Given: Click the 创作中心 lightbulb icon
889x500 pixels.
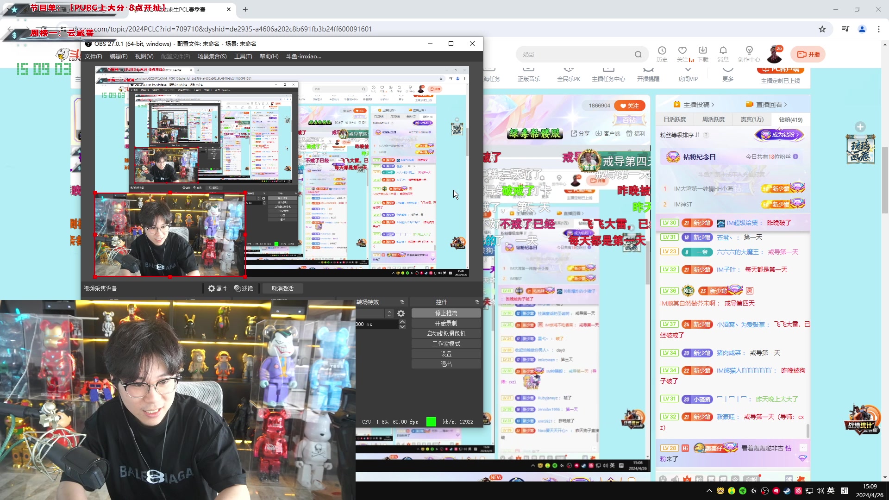Looking at the screenshot, I should [x=749, y=51].
